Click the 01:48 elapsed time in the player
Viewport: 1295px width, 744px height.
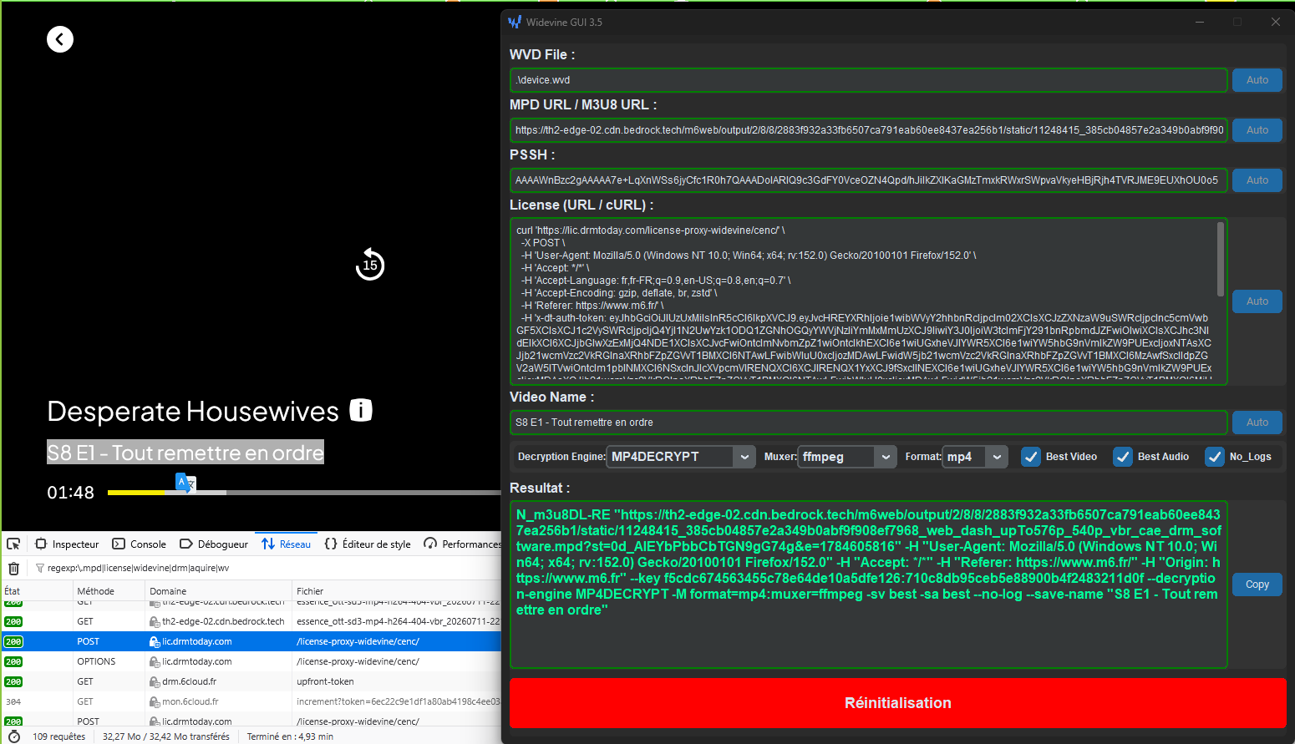[x=71, y=493]
